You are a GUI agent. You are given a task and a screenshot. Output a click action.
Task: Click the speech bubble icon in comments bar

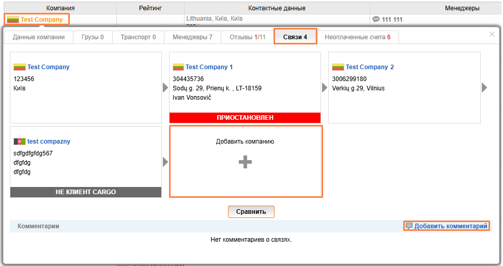(409, 226)
